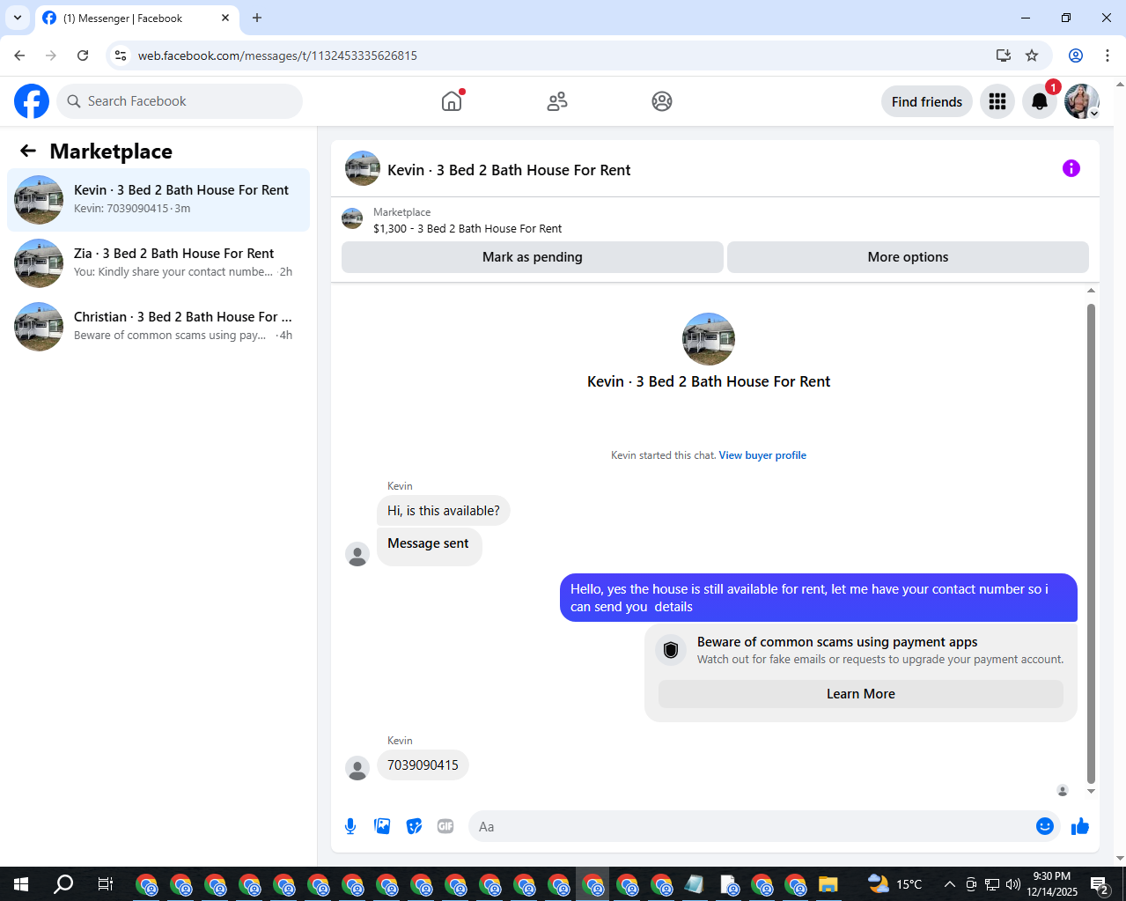Viewport: 1126px width, 901px height.
Task: Click the address bar URL
Action: tap(277, 55)
